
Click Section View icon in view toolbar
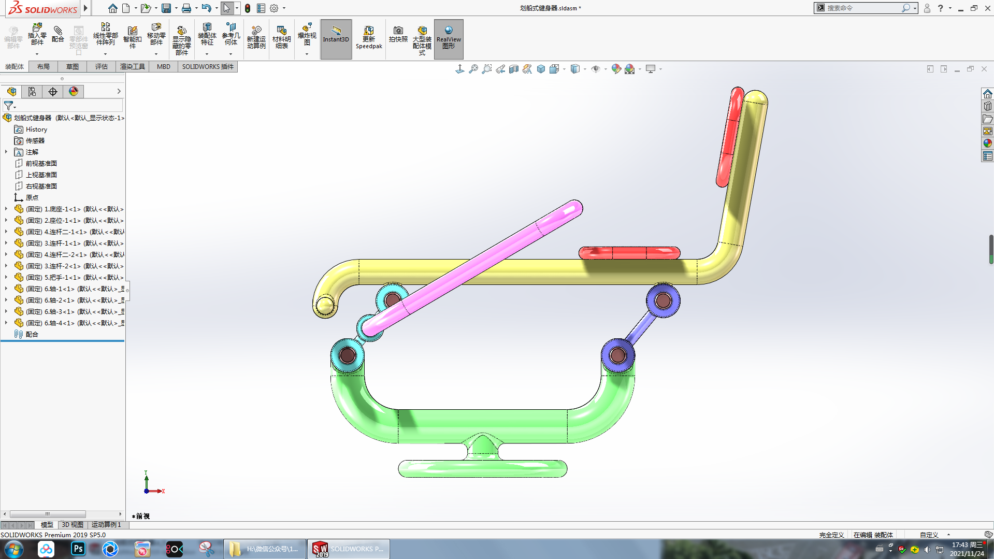click(514, 69)
